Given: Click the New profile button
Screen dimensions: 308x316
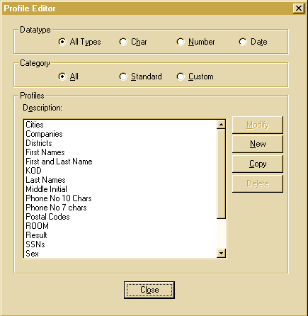Looking at the screenshot, I should pyautogui.click(x=258, y=144).
